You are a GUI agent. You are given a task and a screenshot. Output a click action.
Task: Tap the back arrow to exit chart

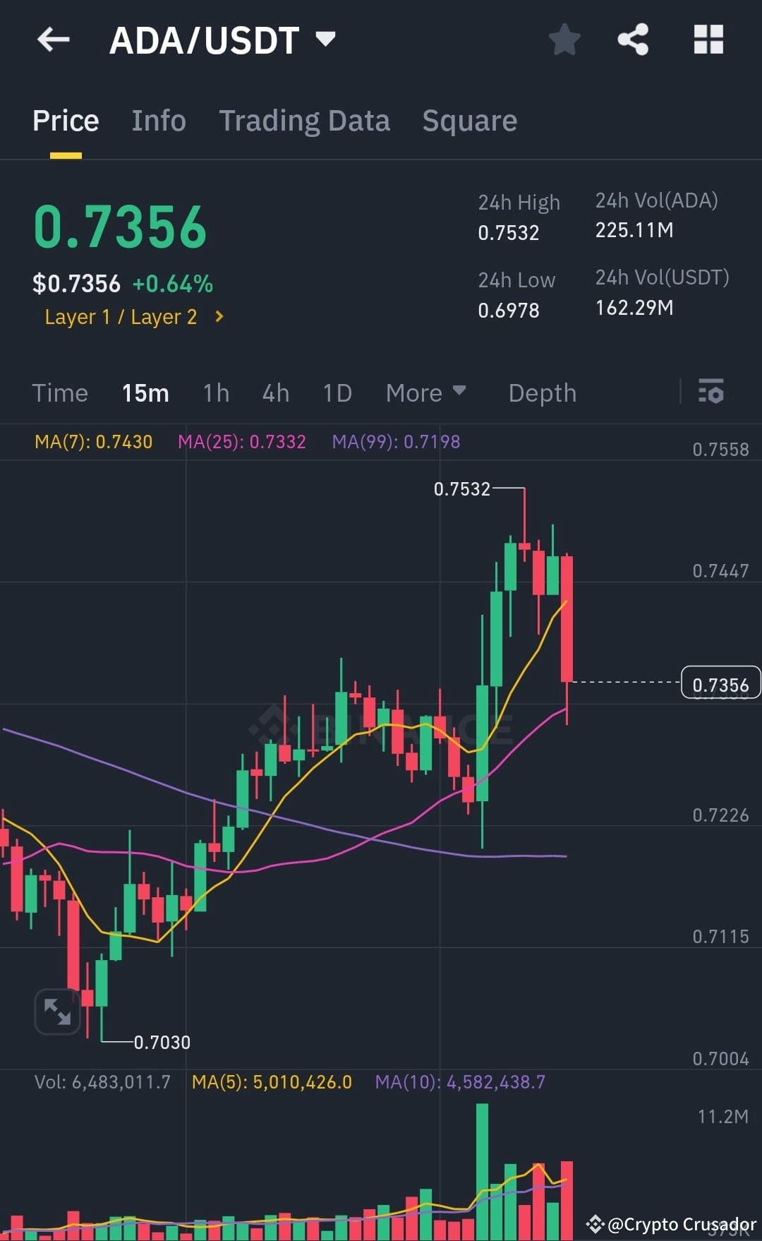(53, 40)
